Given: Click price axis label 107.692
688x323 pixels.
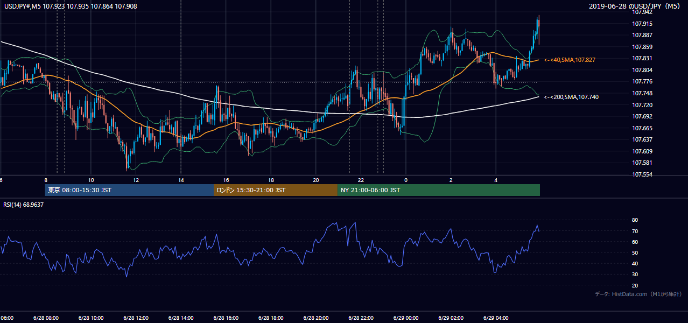Looking at the screenshot, I should click(643, 116).
